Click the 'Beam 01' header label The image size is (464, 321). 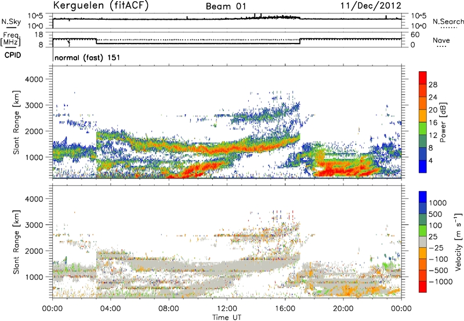point(226,6)
